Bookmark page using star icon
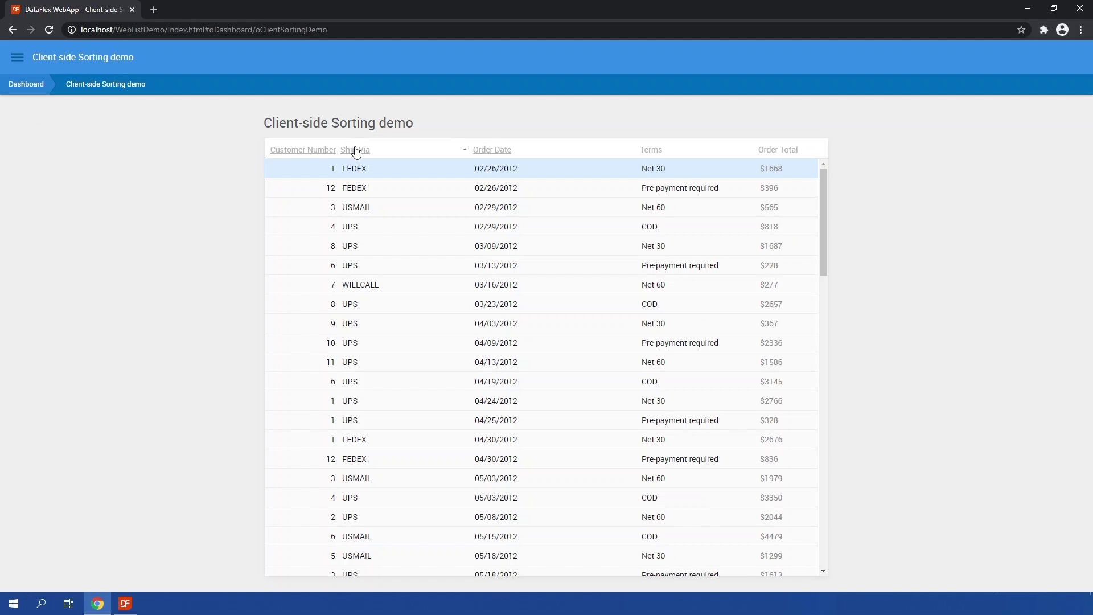This screenshot has width=1093, height=615. pyautogui.click(x=1021, y=30)
